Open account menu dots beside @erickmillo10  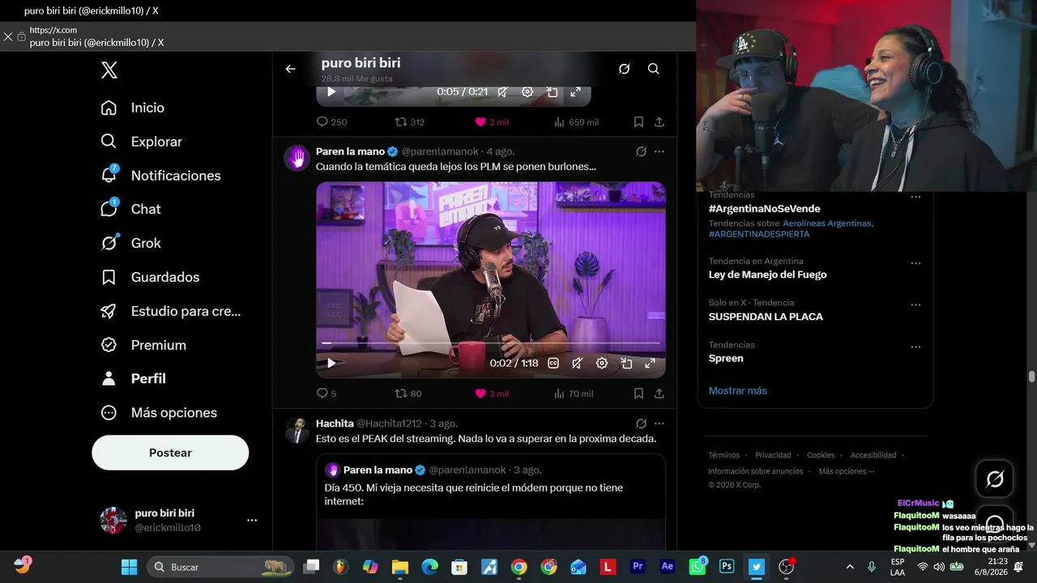point(252,520)
